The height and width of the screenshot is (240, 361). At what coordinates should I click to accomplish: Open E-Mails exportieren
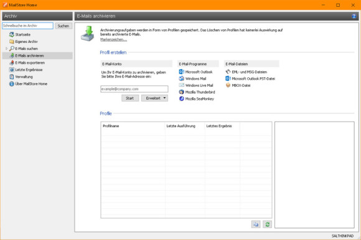point(30,63)
